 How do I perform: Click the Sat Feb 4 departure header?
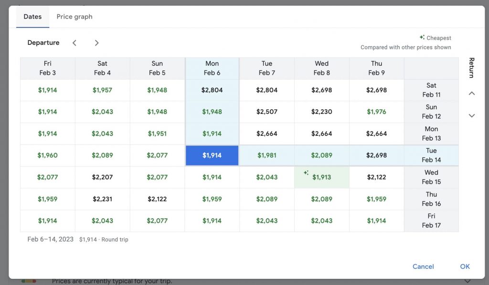click(x=102, y=68)
